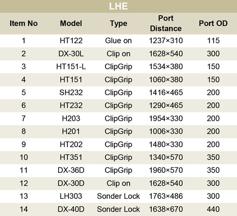Viewport: 237px width, 216px height.
Task: Click the Port Distance column header
Action: [166, 23]
